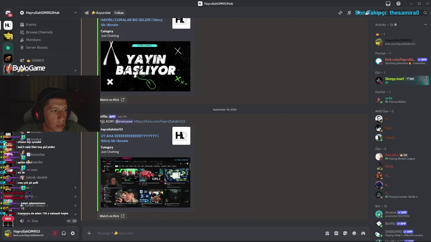The width and height of the screenshot is (431, 242).
Task: Open Threads icon in channel header
Action: [x=340, y=13]
